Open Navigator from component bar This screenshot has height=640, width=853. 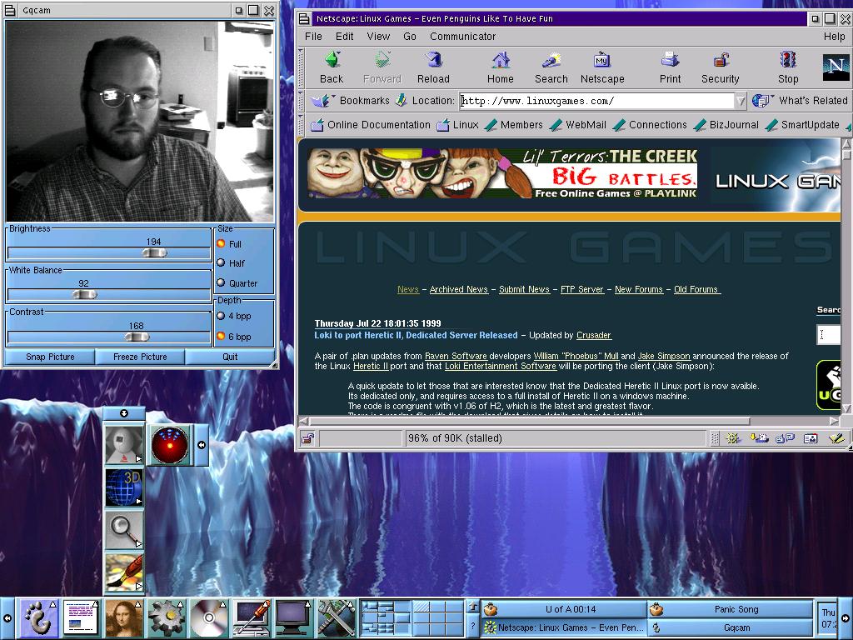[732, 438]
